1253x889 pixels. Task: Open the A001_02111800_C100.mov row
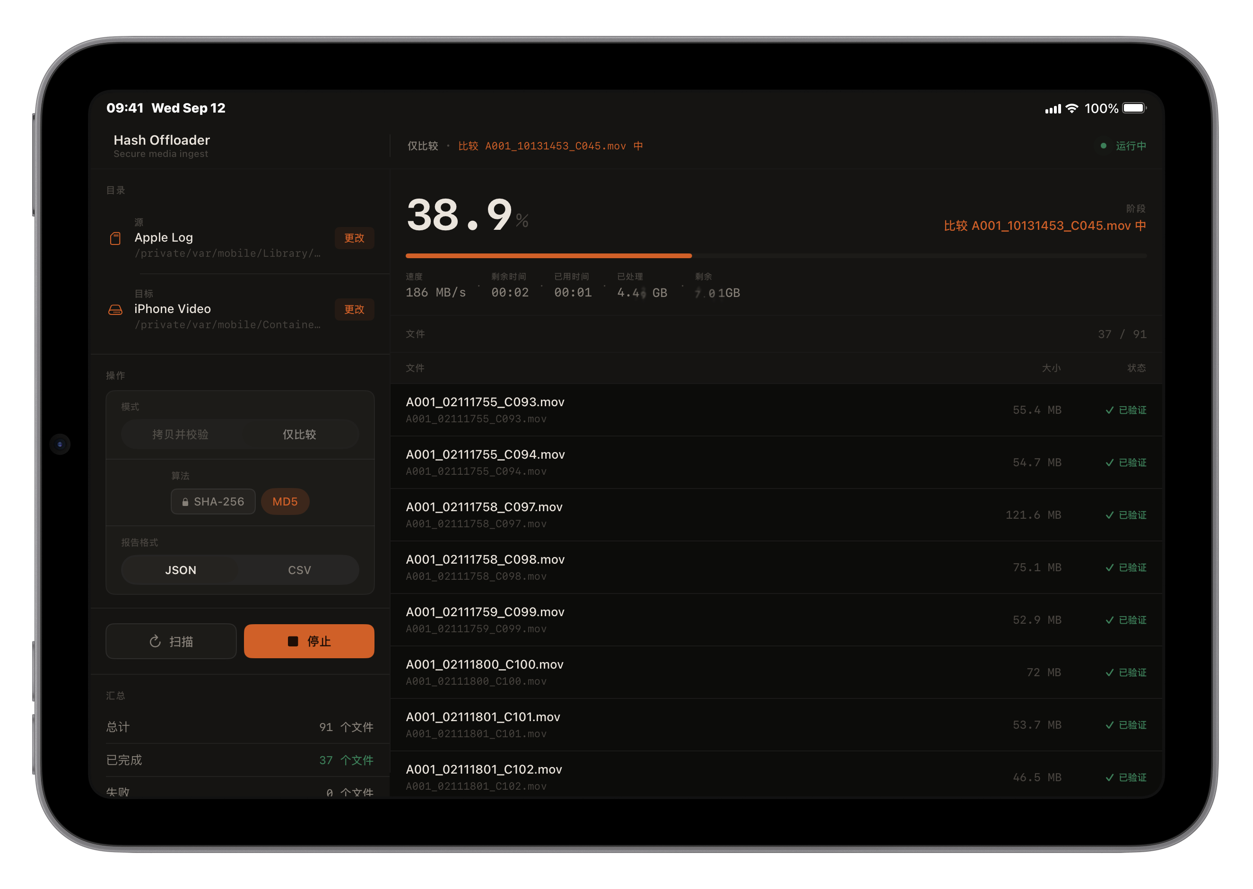775,673
